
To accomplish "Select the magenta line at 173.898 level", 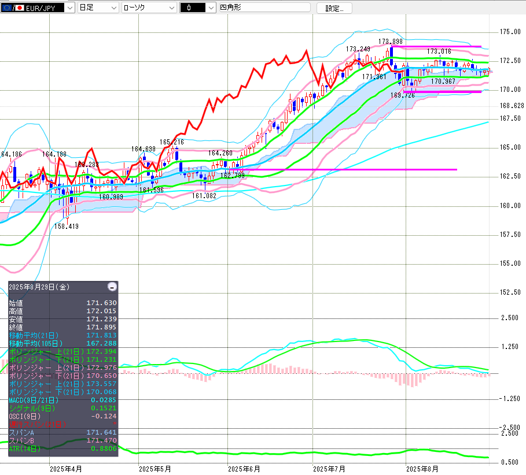I will (436, 47).
